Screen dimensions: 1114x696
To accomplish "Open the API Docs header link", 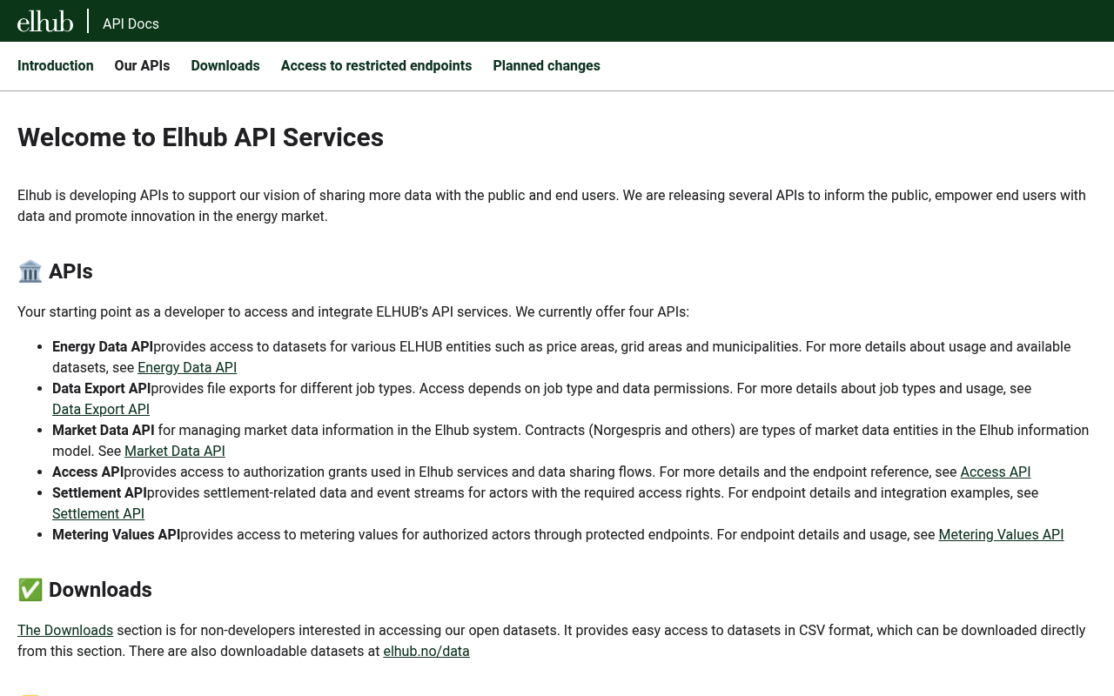I will tap(131, 23).
